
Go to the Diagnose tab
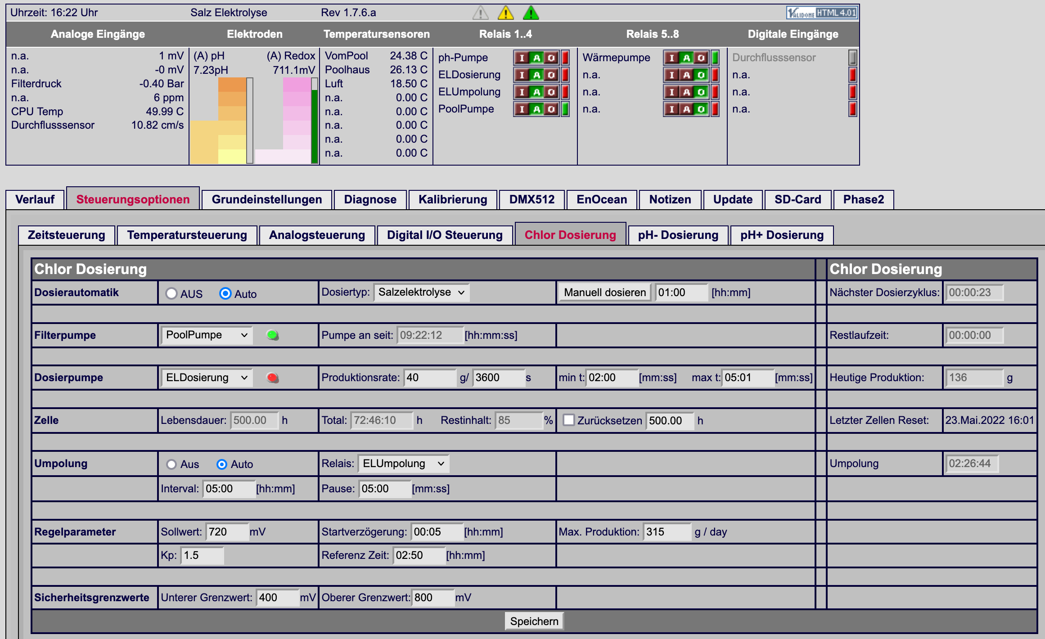(370, 199)
